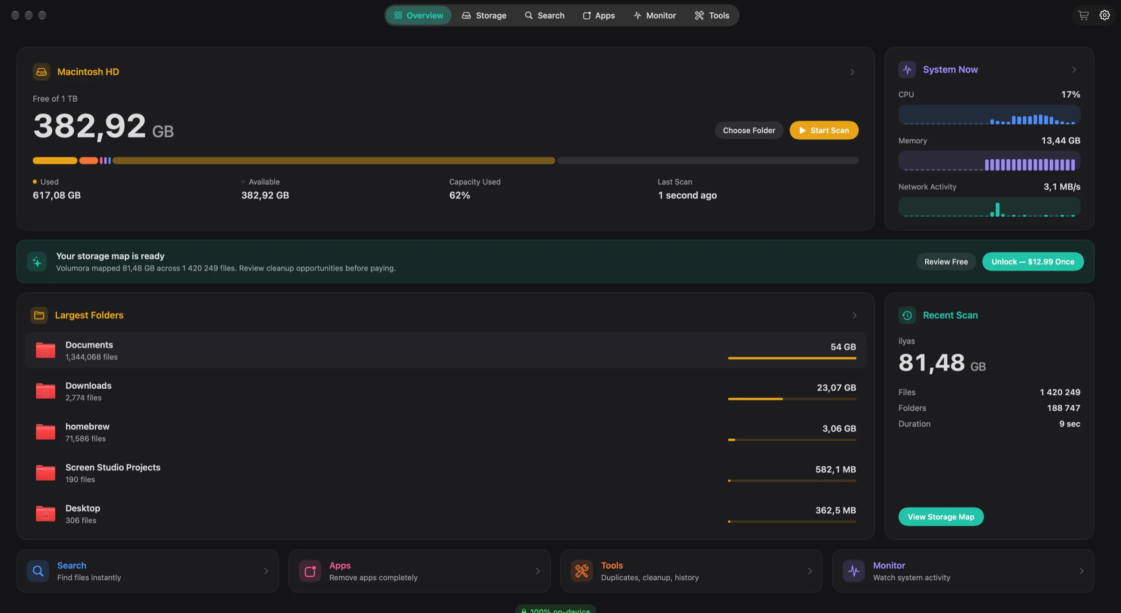
Task: Switch to the Overview tab
Action: 419,15
